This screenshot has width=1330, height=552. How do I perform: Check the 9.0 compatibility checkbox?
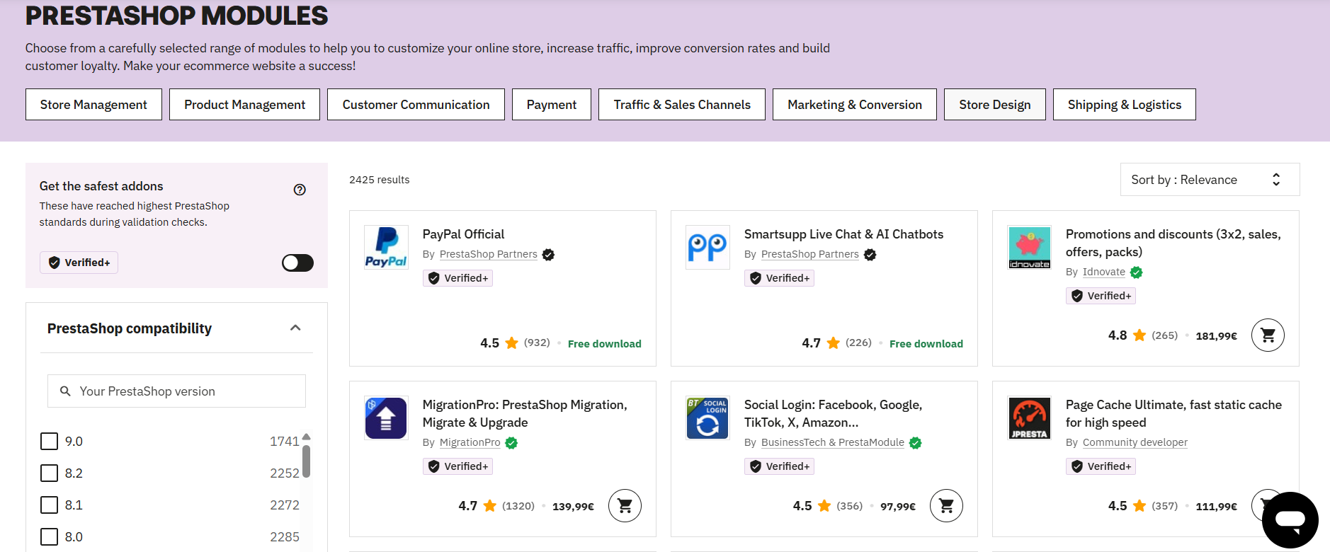click(49, 442)
